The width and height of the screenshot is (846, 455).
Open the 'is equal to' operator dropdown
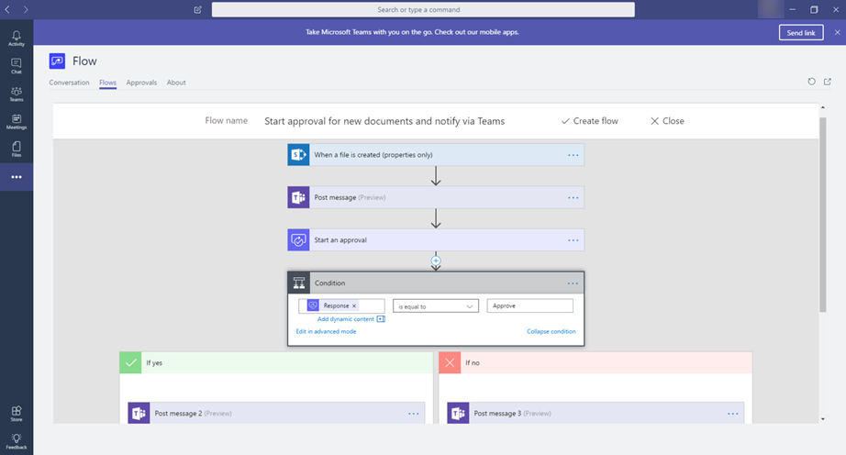436,306
